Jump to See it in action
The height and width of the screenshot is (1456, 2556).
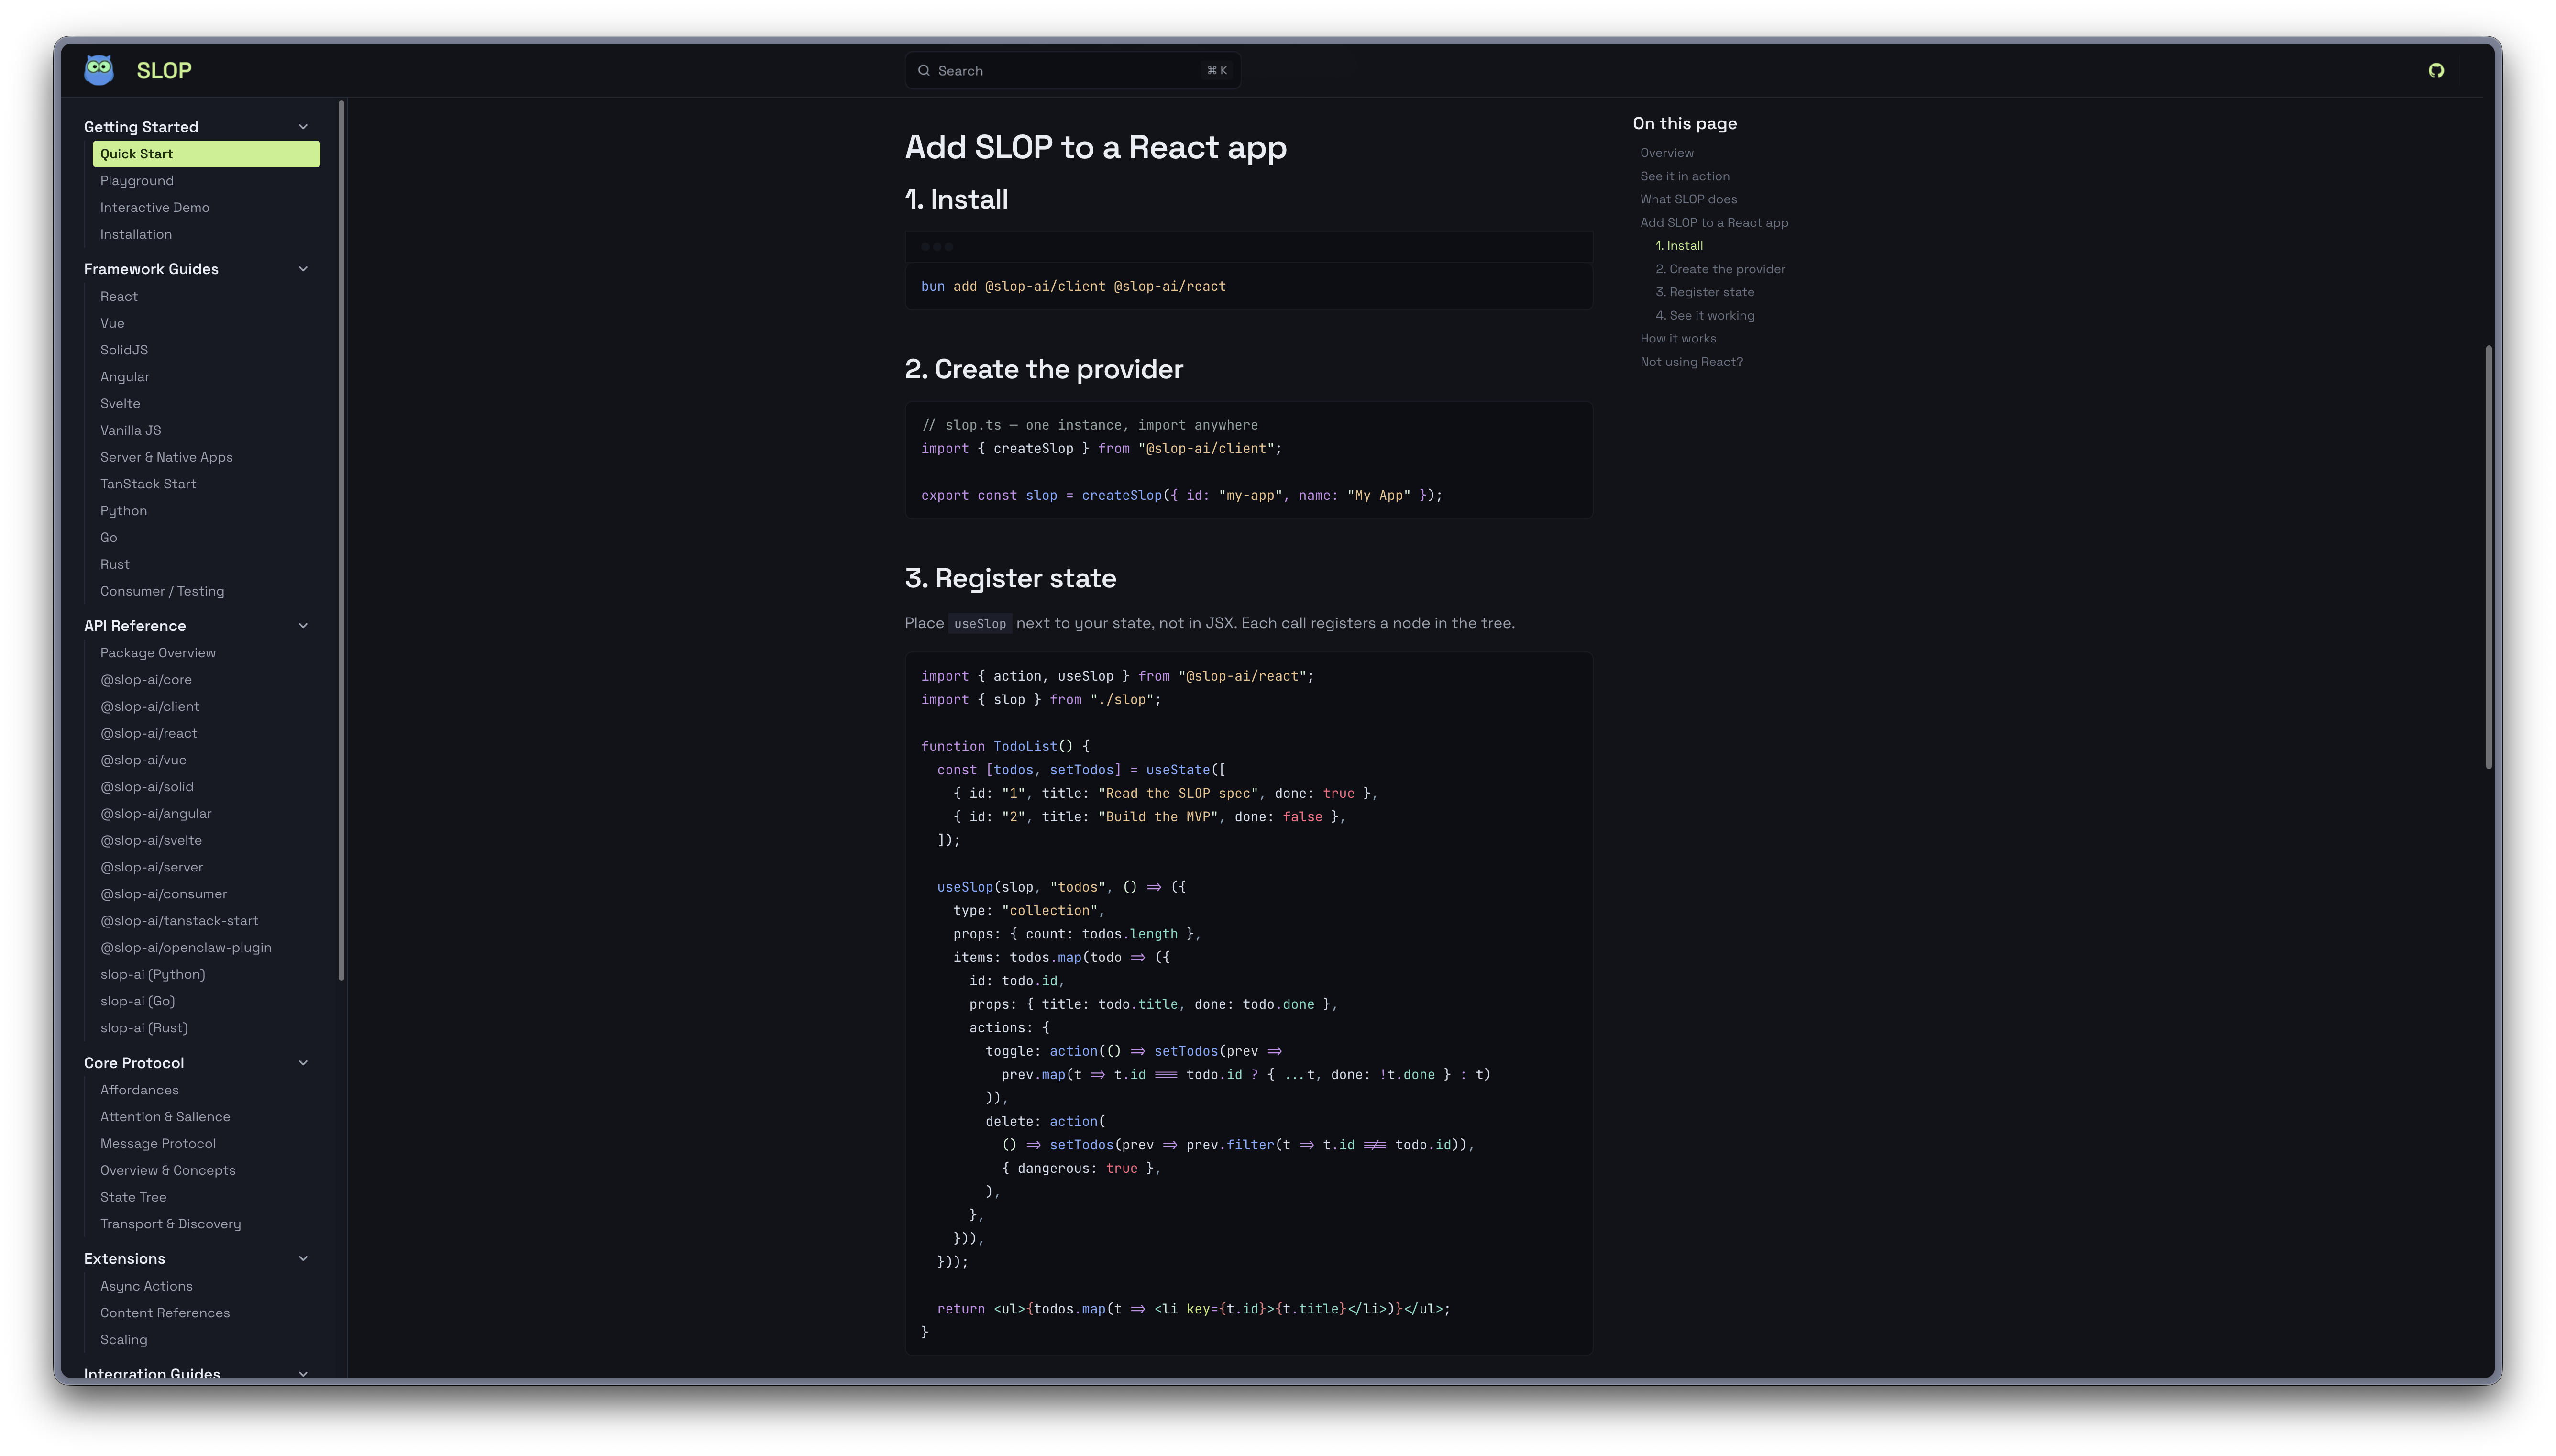coord(1685,176)
